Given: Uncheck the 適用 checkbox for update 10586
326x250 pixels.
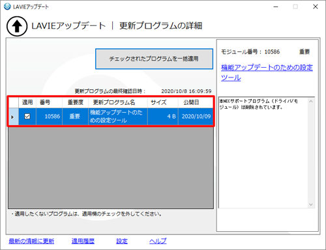Looking at the screenshot, I should point(27,117).
